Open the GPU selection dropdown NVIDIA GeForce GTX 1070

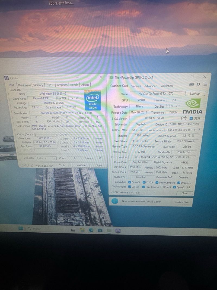[x=134, y=192]
